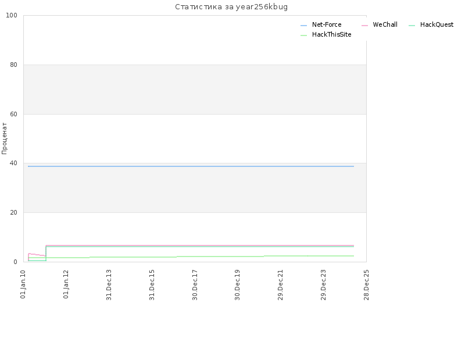
Task: Click the x-axis date 31.Dec.15
Action: 152,284
